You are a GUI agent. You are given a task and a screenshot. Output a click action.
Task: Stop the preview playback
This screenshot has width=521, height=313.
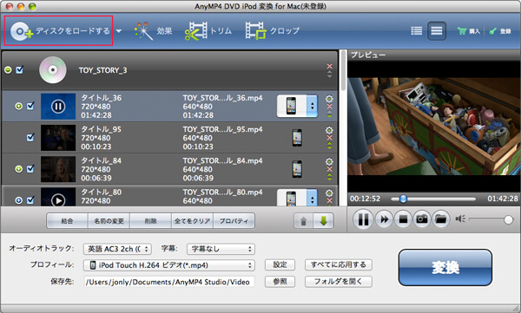[x=403, y=219]
